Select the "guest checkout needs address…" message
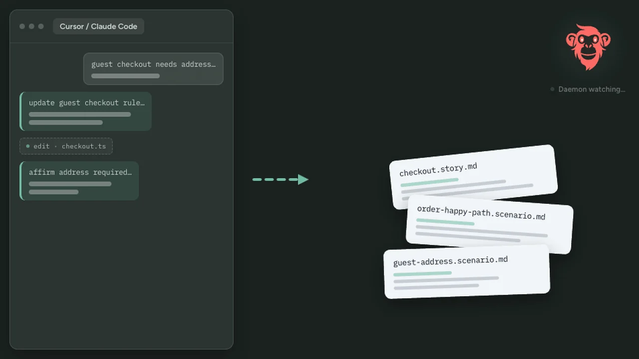The height and width of the screenshot is (359, 639). (x=153, y=69)
